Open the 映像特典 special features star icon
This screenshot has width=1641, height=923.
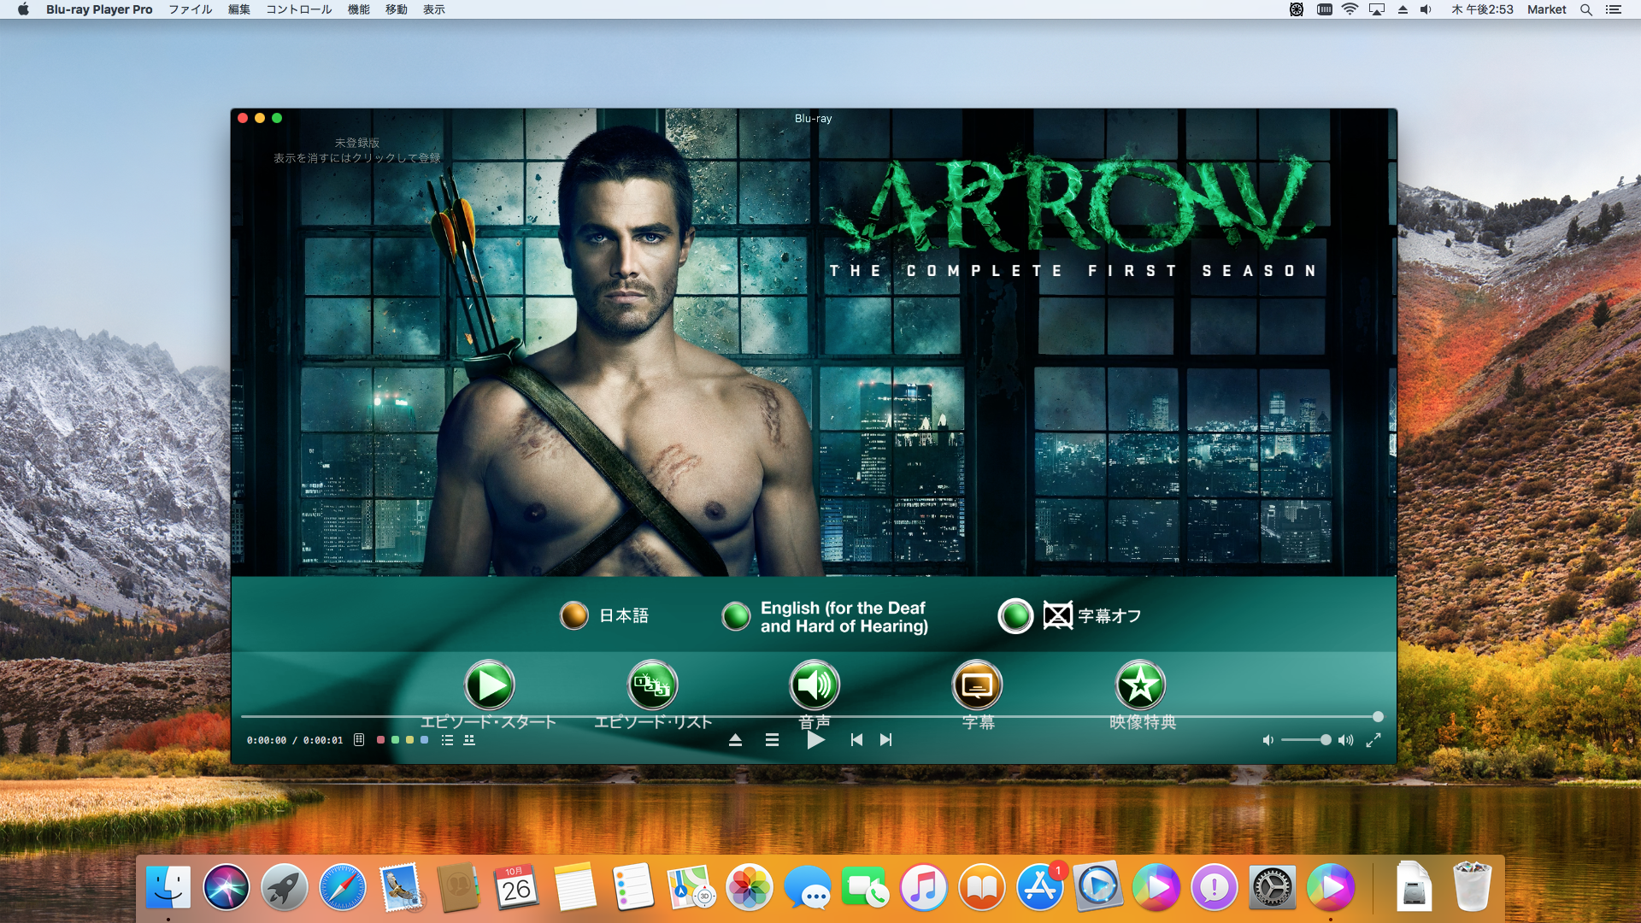[1140, 685]
